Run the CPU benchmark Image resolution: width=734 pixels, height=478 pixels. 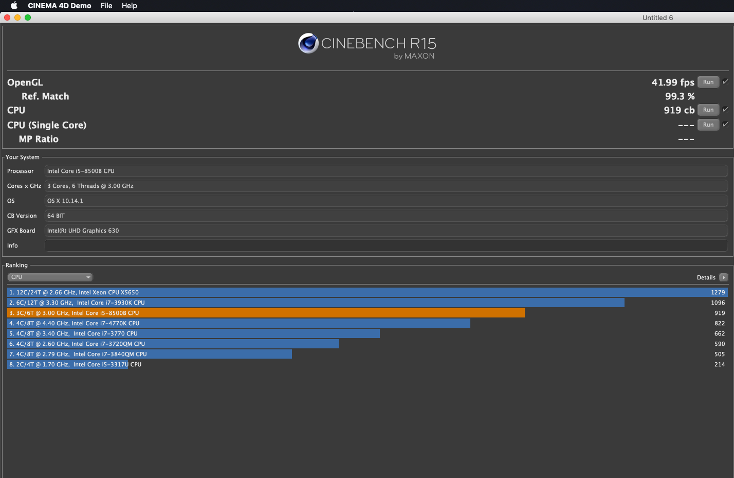708,110
